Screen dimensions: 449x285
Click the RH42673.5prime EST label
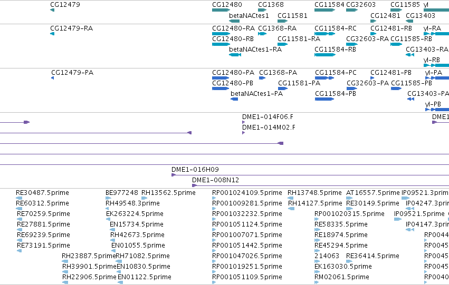pos(137,234)
